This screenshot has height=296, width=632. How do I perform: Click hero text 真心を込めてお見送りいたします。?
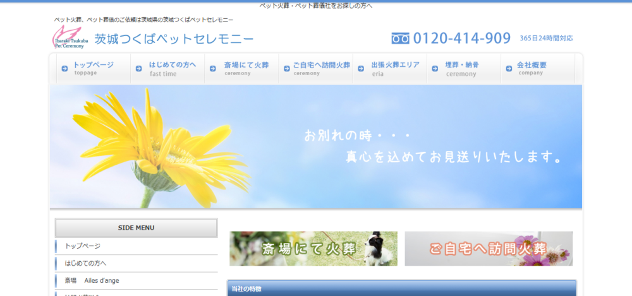454,157
